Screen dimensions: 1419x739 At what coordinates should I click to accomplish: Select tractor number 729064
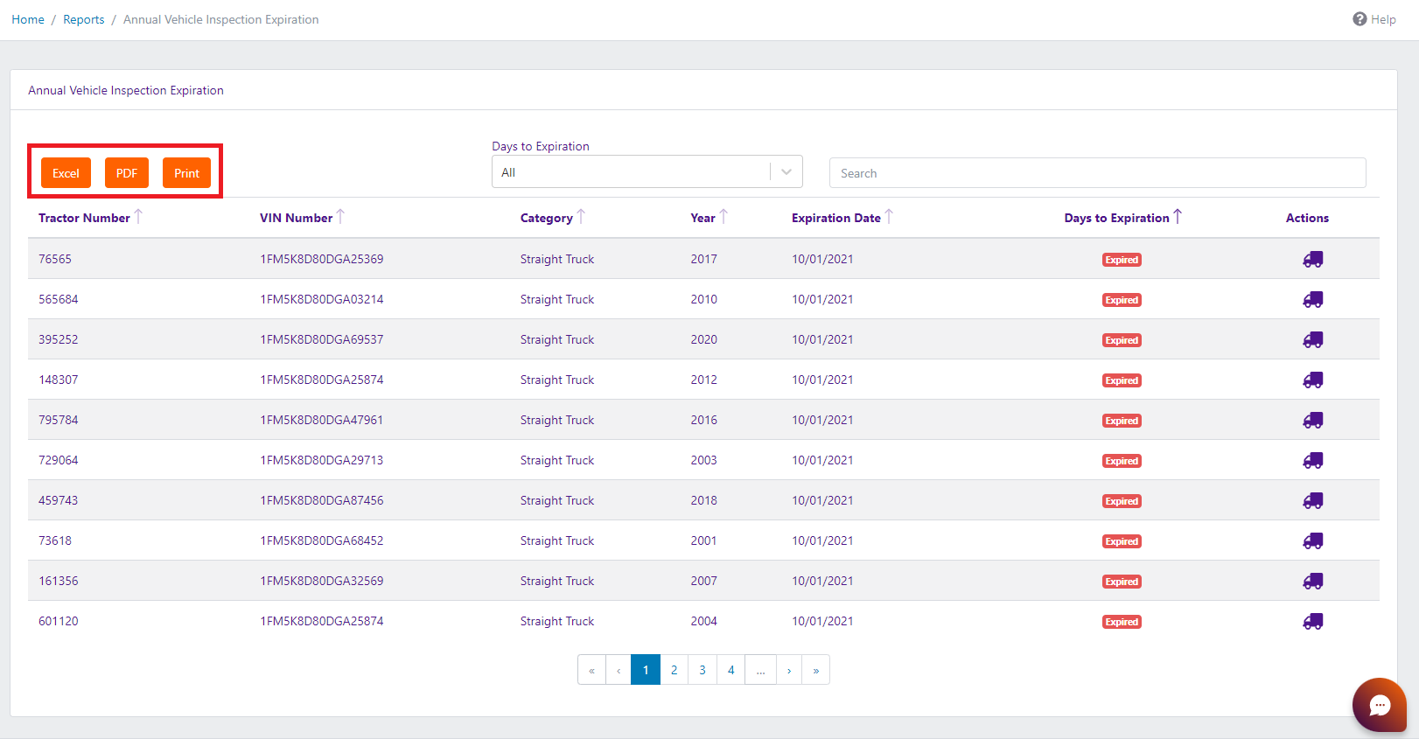coord(59,460)
